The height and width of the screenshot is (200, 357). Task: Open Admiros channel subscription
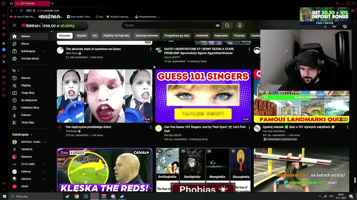29,179
